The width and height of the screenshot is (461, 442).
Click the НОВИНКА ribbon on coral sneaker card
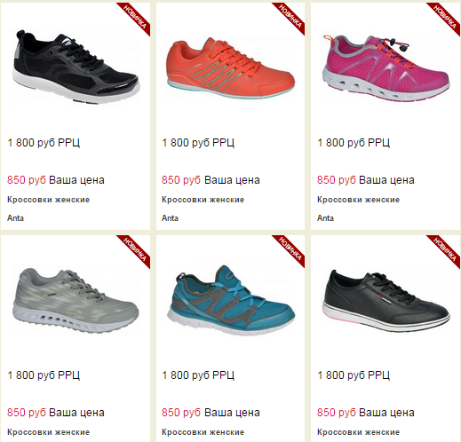290,17
